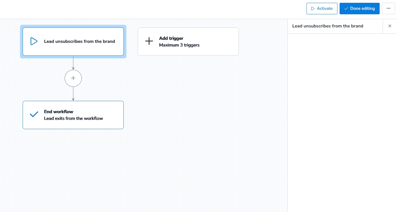Select the "End workflow" node title
Viewport: 397px width, 212px height.
[x=59, y=111]
